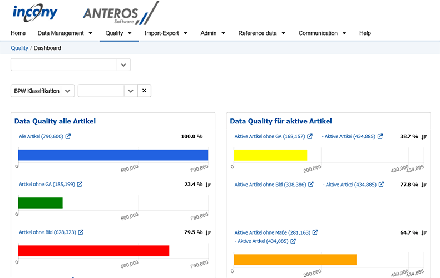The height and width of the screenshot is (278, 440).
Task: Open Reference data menu arrow
Action: point(284,33)
